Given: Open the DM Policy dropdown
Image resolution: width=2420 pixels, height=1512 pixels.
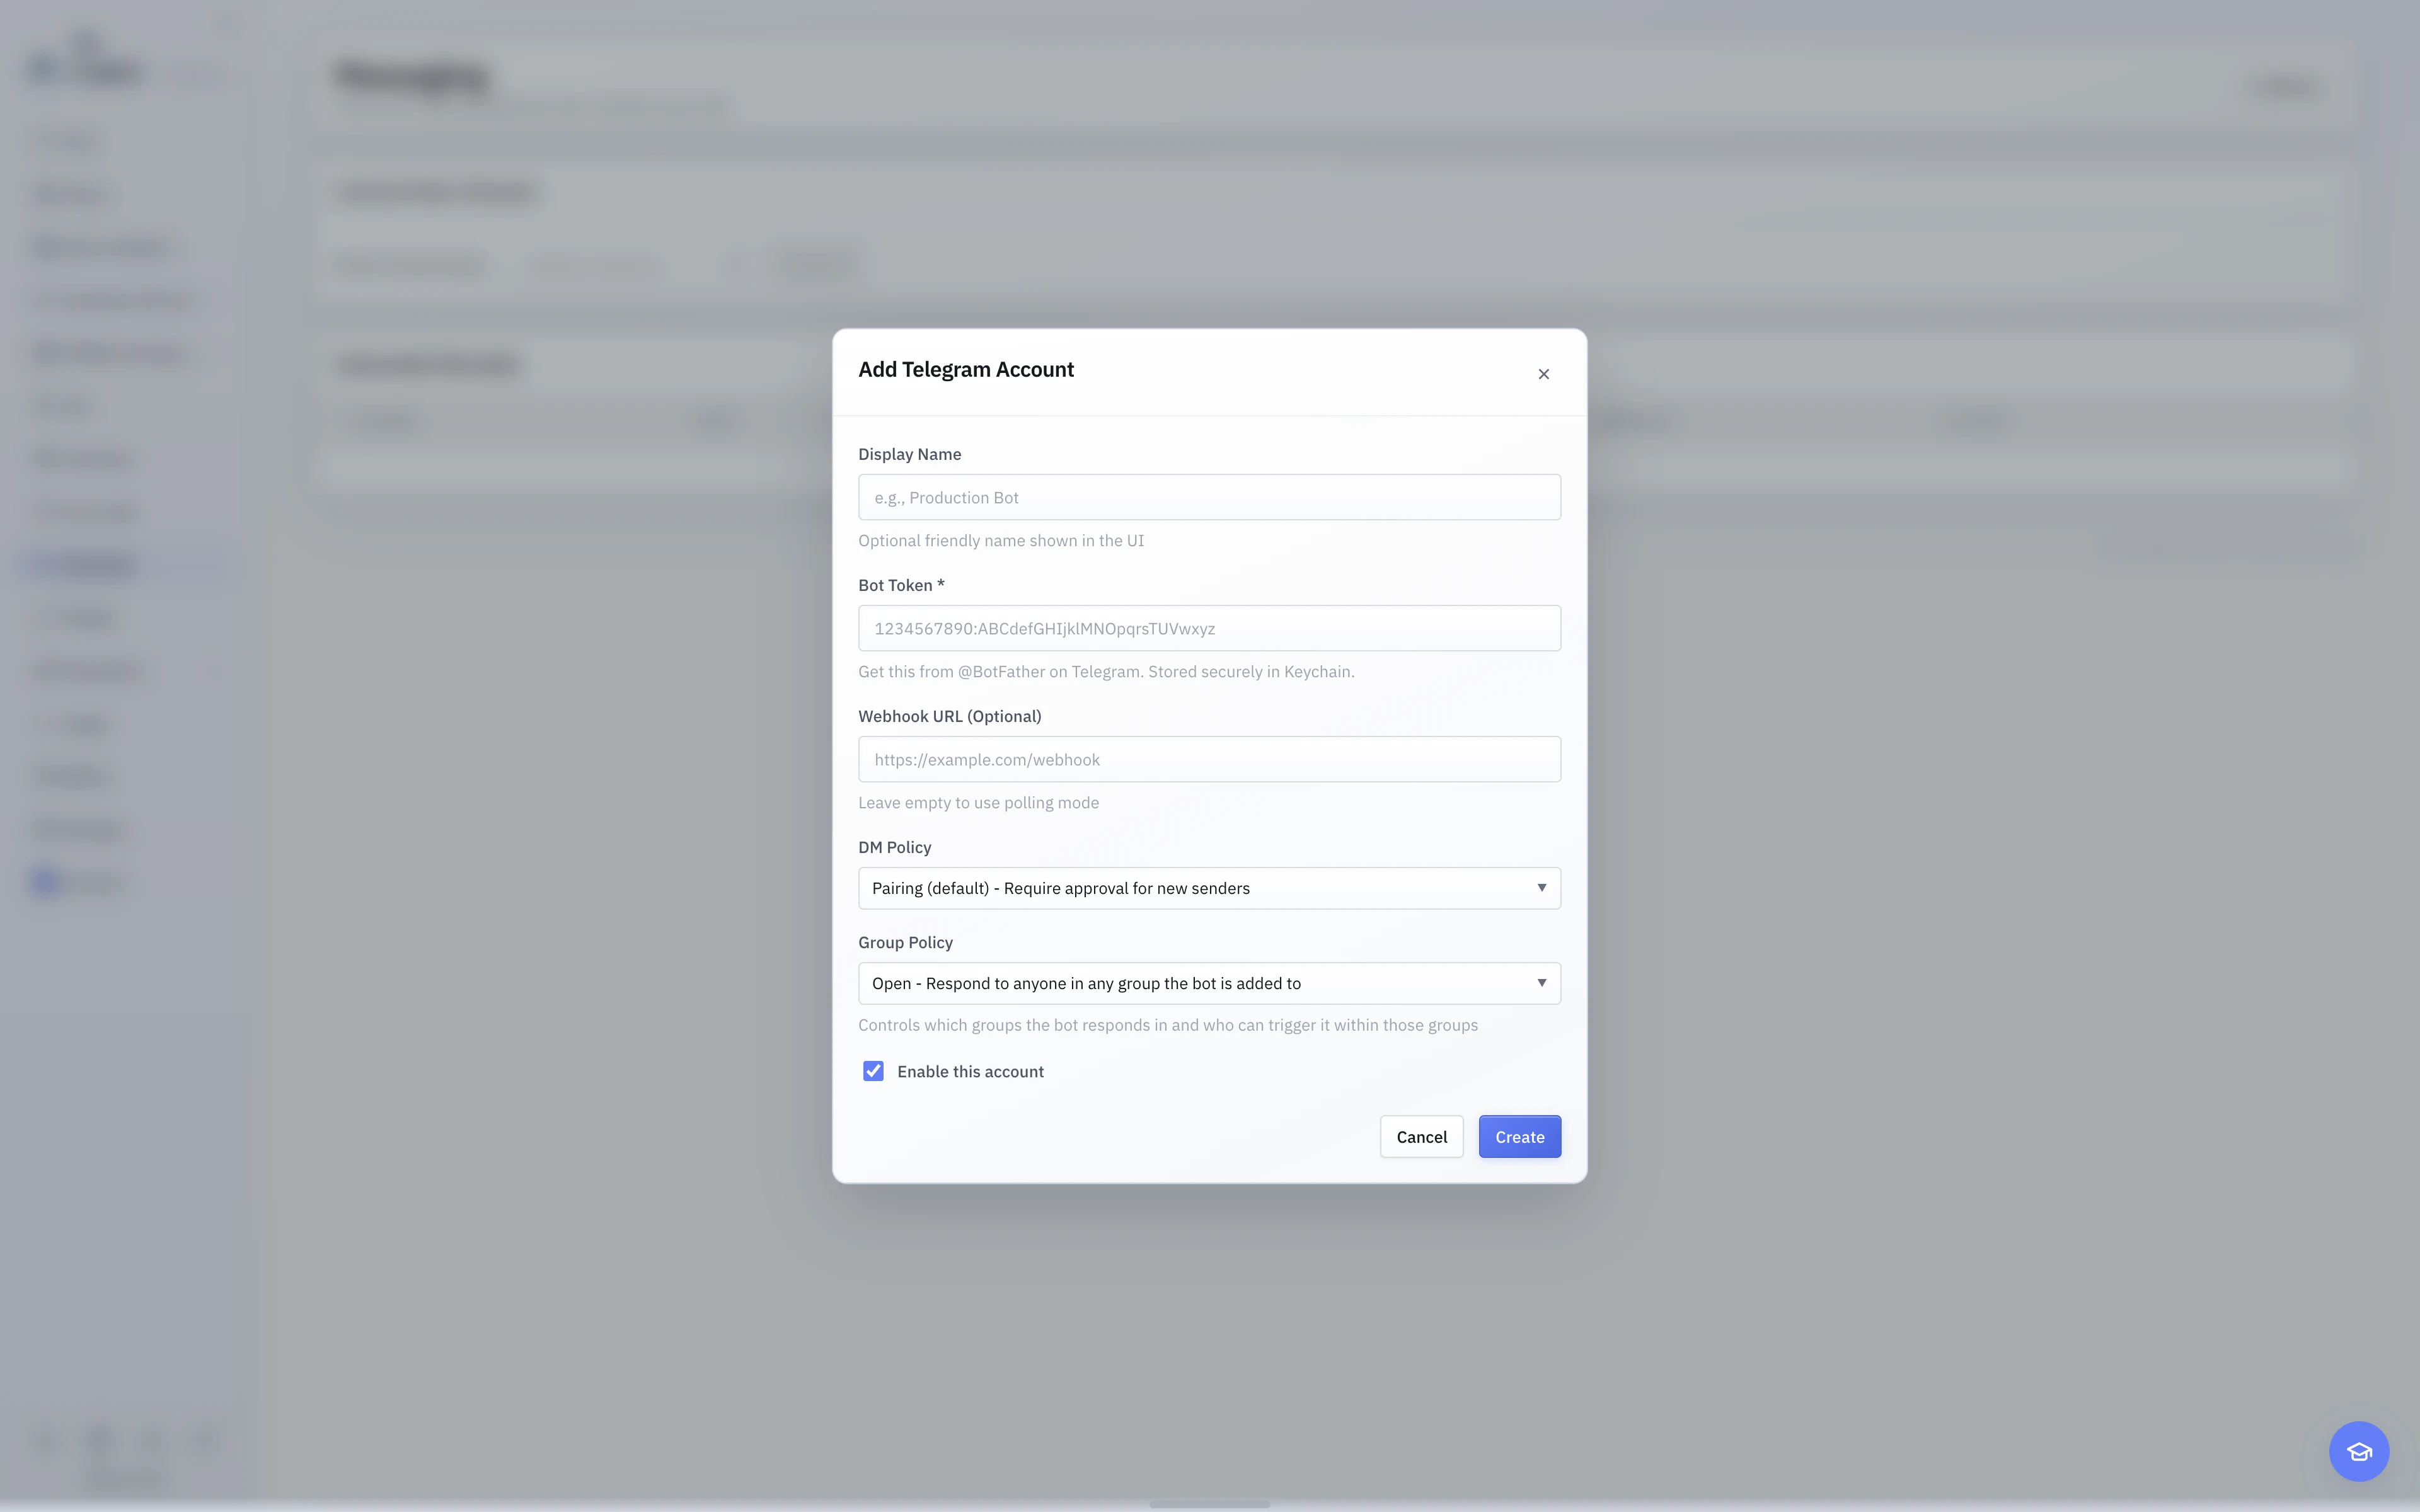Looking at the screenshot, I should [x=1209, y=888].
